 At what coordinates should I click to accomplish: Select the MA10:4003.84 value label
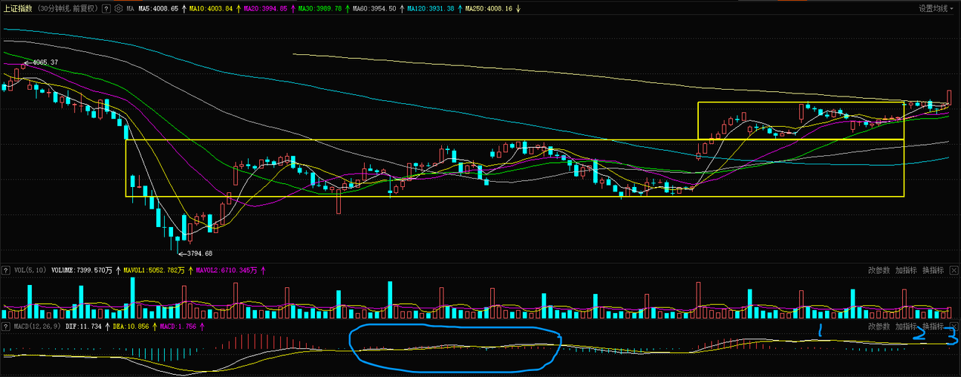coord(212,9)
